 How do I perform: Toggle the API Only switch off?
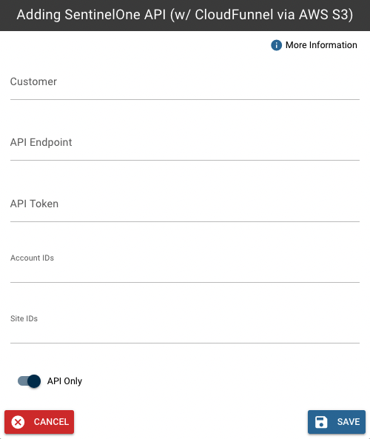(x=29, y=381)
